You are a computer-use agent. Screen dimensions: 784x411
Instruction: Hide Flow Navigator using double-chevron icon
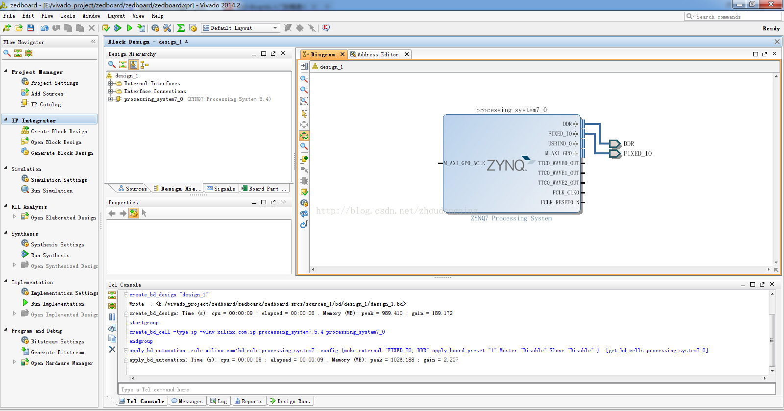(94, 42)
